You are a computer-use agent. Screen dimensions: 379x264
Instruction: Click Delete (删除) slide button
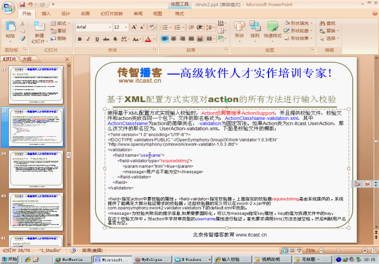59,38
